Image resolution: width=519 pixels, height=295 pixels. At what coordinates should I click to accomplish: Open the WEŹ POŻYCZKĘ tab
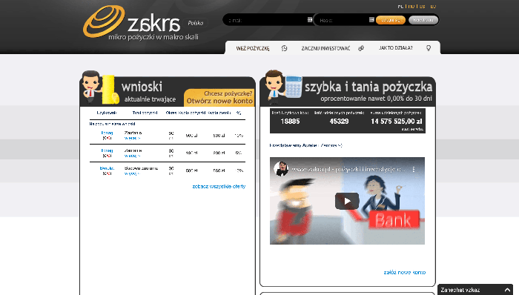tap(253, 48)
